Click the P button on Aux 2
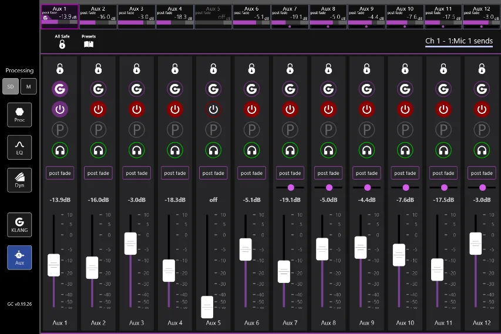This screenshot has width=501, height=334. pyautogui.click(x=98, y=130)
